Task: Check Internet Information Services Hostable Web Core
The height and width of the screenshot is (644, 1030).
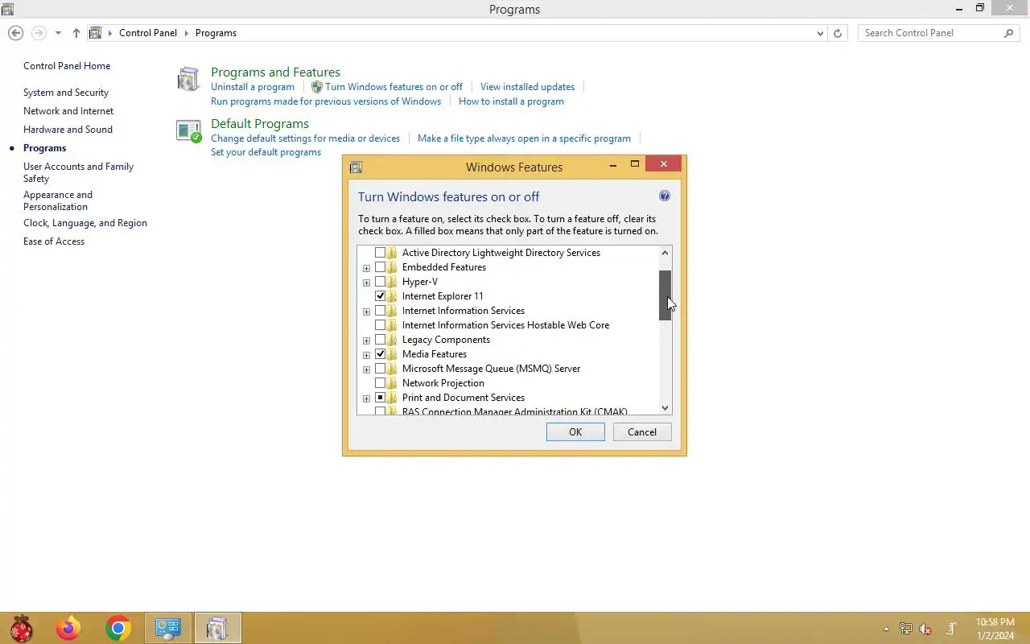Action: pyautogui.click(x=380, y=325)
